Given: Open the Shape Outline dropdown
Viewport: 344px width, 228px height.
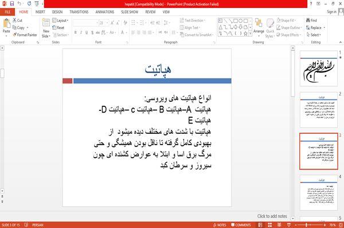Looking at the screenshot, I should pyautogui.click(x=290, y=27).
